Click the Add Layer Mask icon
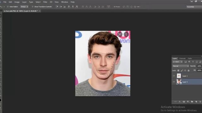This screenshot has height=113, width=202. pos(184,102)
